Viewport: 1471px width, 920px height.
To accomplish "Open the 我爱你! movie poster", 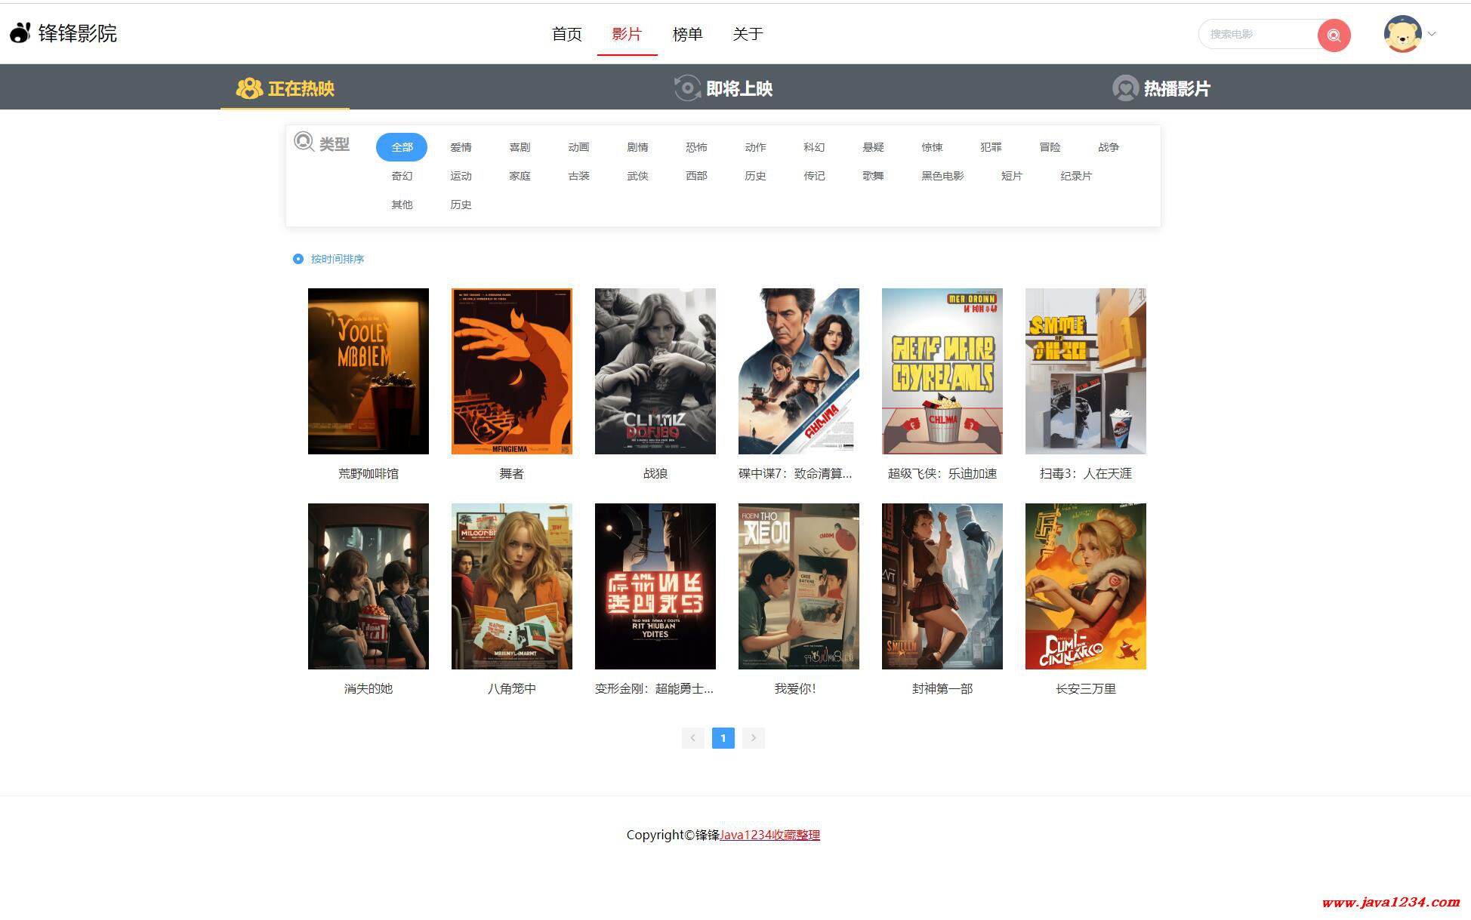I will pos(799,586).
